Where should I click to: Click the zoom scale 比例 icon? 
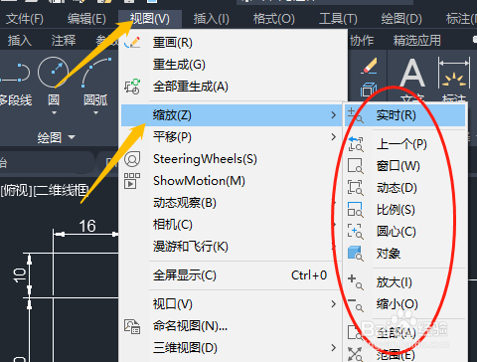coord(356,210)
